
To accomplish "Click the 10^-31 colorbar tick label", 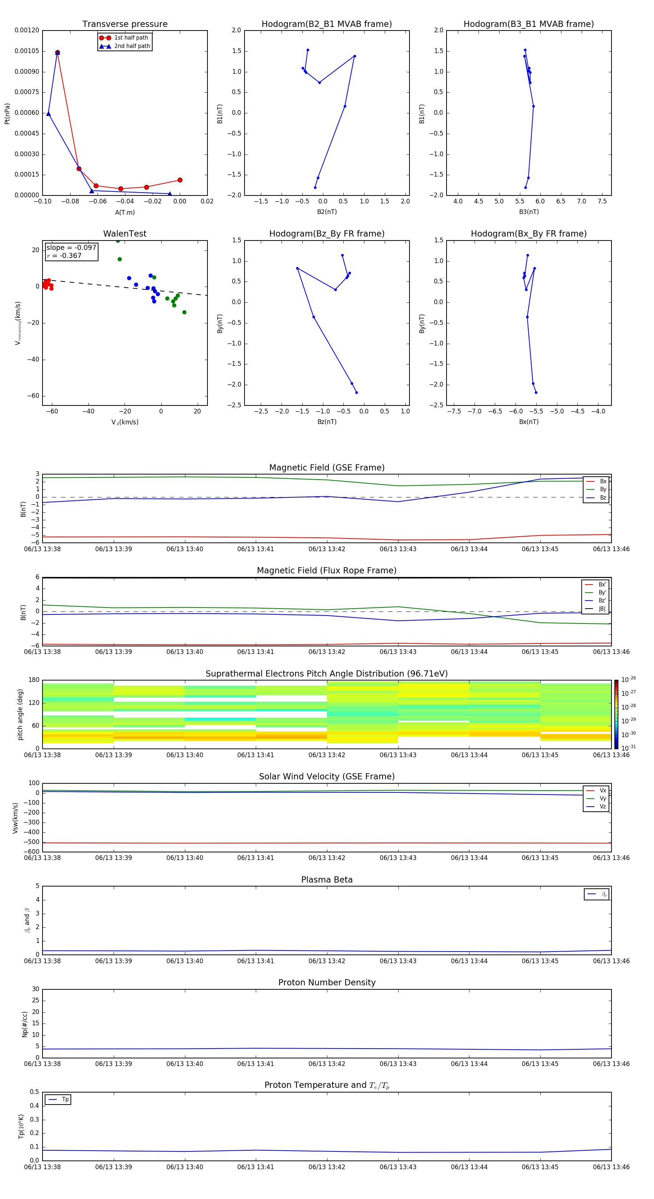I will coord(629,748).
